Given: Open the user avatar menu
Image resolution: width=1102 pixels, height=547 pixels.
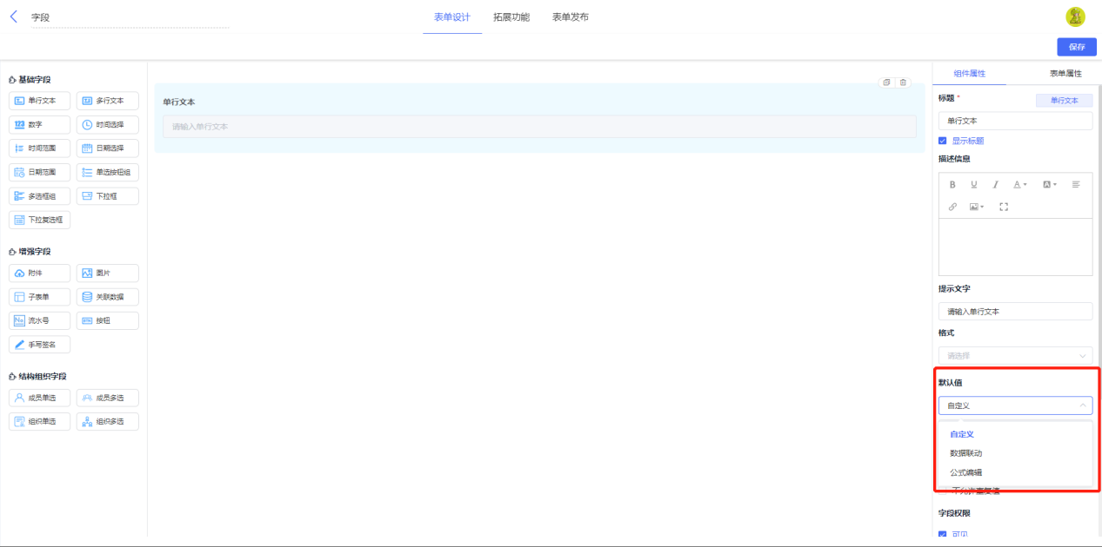Looking at the screenshot, I should click(x=1075, y=16).
